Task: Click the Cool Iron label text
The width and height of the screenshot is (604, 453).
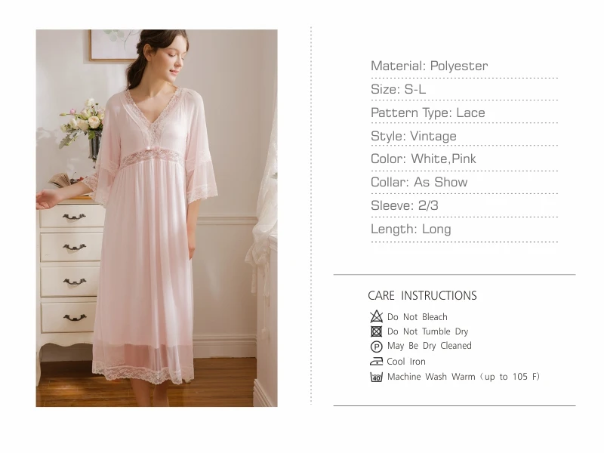Action: (x=406, y=362)
